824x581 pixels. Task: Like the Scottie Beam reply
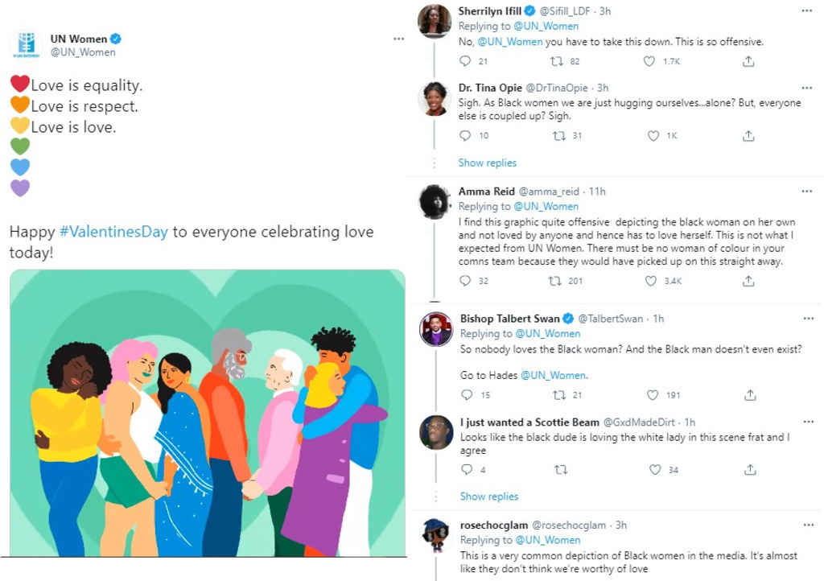coord(653,469)
